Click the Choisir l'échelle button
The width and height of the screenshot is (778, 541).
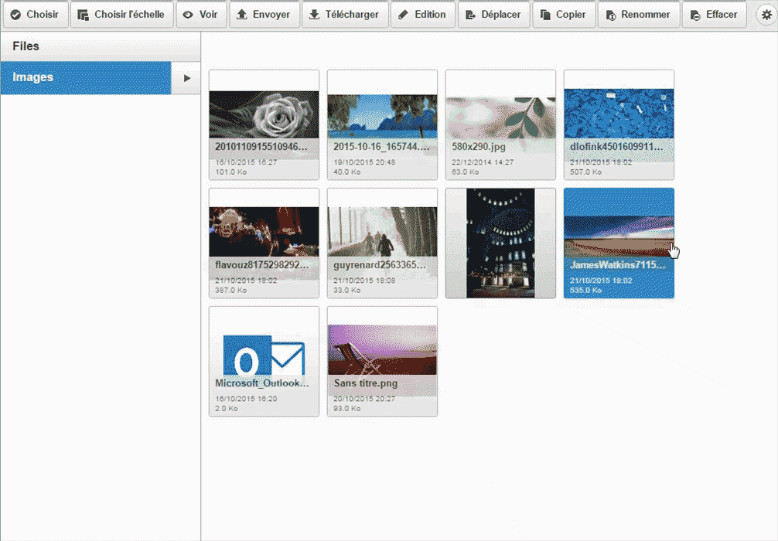point(121,14)
